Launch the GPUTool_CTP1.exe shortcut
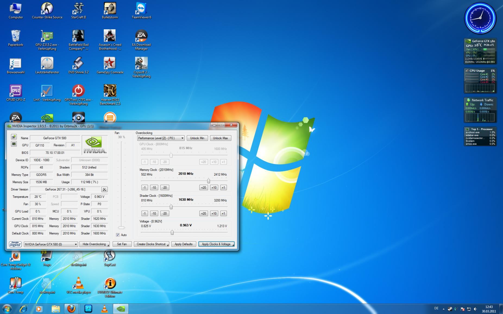The height and width of the screenshot is (314, 503). 78,95
